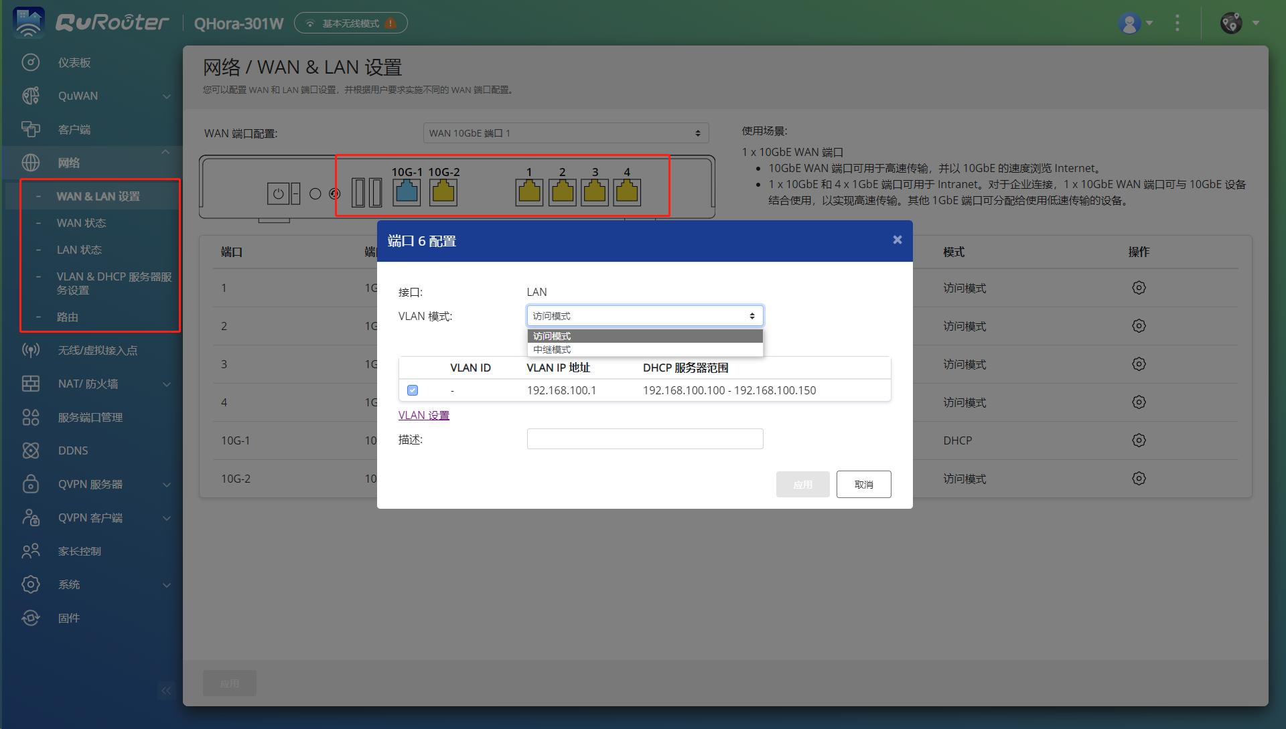This screenshot has width=1286, height=729.
Task: Open the 无线/虚拟接入点 wireless access point section
Action: (30, 349)
